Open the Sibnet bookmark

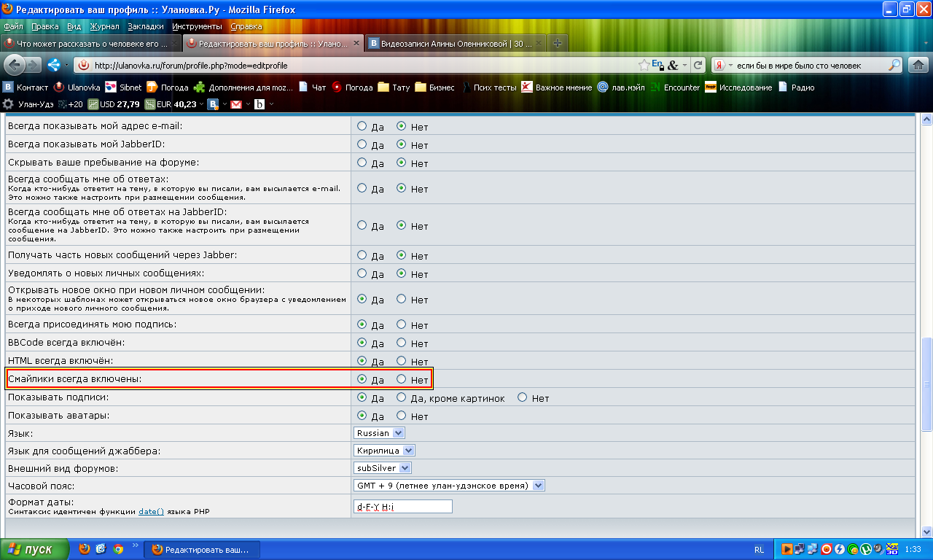pos(124,87)
